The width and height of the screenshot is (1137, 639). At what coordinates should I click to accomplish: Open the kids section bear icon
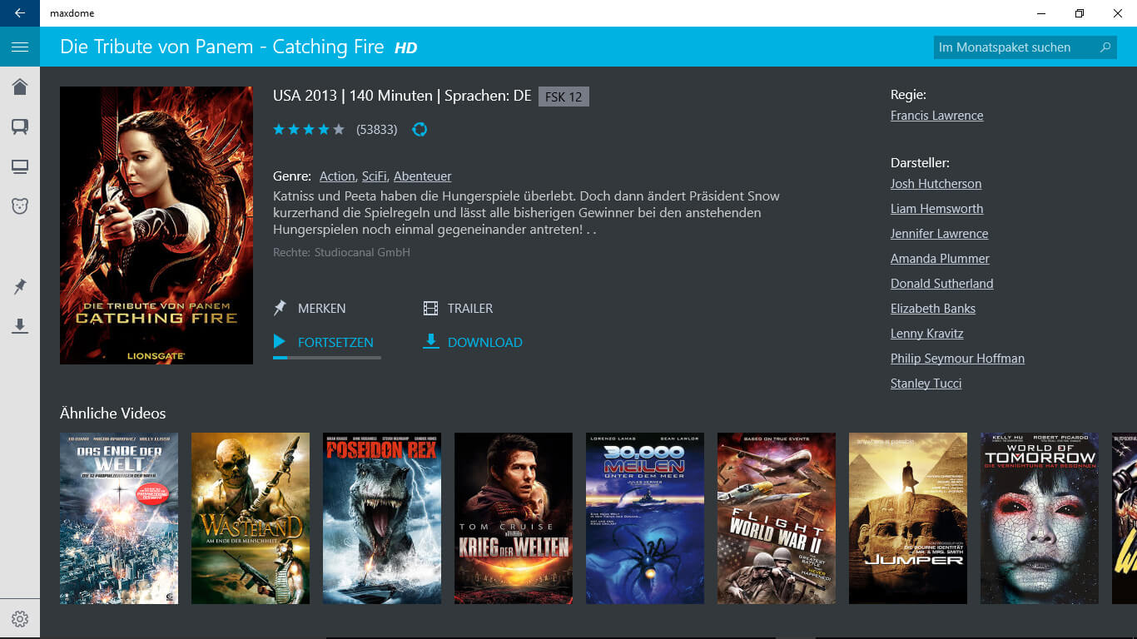tap(20, 206)
